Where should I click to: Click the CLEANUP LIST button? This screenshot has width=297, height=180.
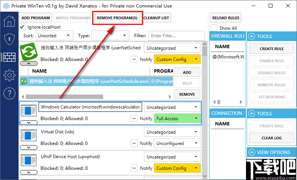pyautogui.click(x=156, y=18)
